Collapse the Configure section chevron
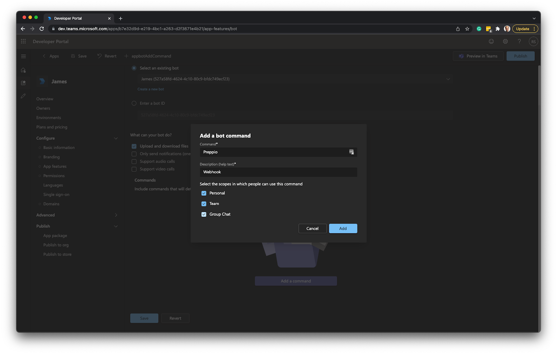This screenshot has height=354, width=557. point(116,138)
